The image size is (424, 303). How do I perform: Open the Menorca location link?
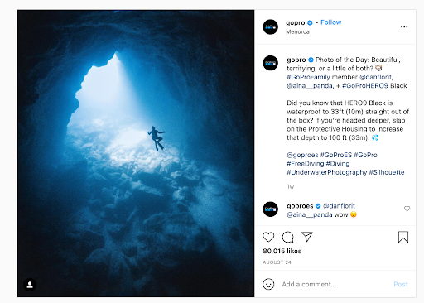pos(297,31)
